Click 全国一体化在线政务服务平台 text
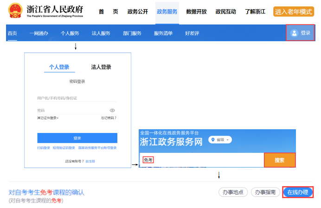The image size is (321, 208). click(x=169, y=133)
